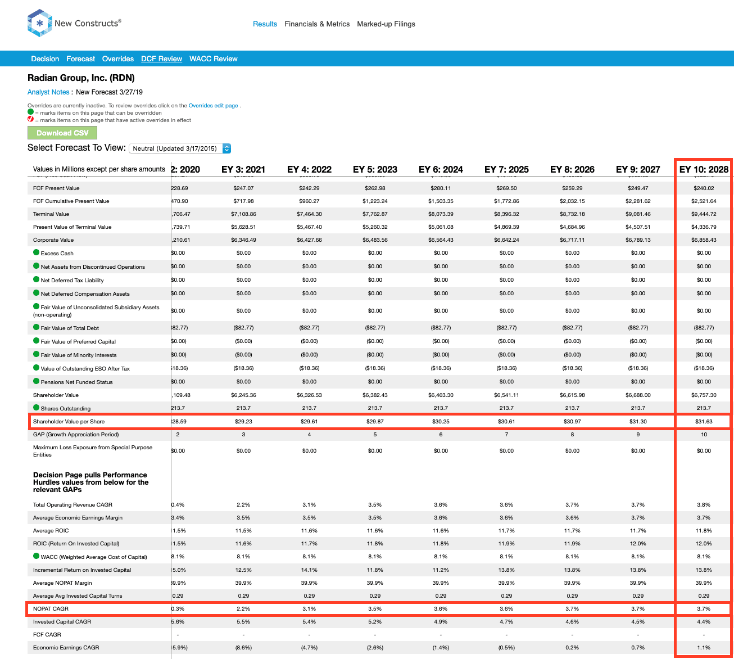
Task: Click the 1.1% Economic Earnings CAGR value
Action: click(704, 648)
